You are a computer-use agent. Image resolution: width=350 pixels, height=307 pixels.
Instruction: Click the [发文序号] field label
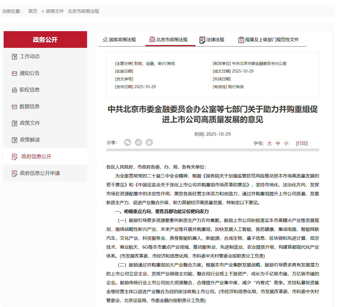pos(124,79)
